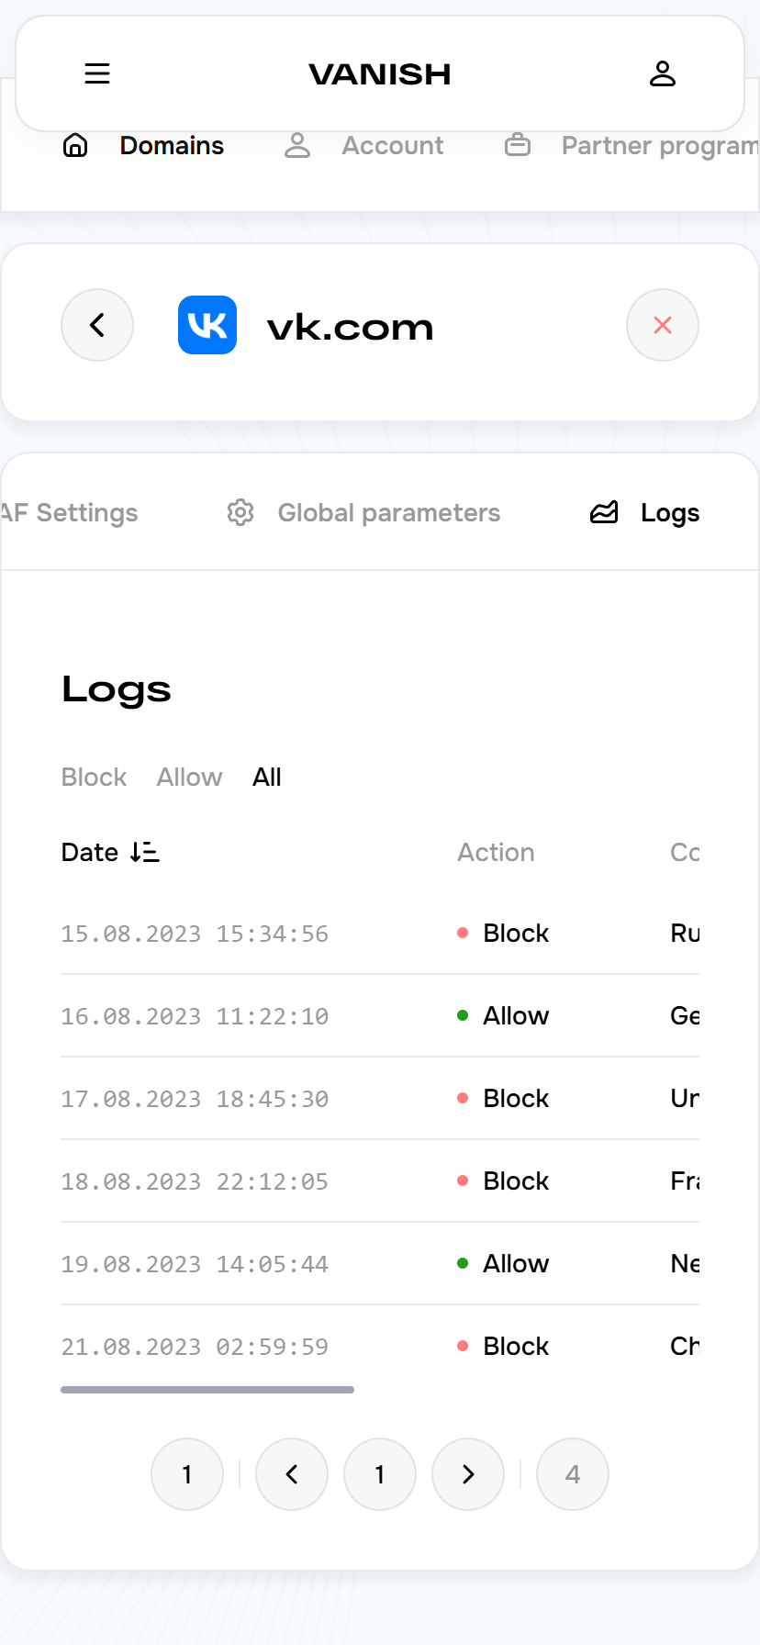Open the Partner program tab
This screenshot has height=1645, width=760.
659,145
